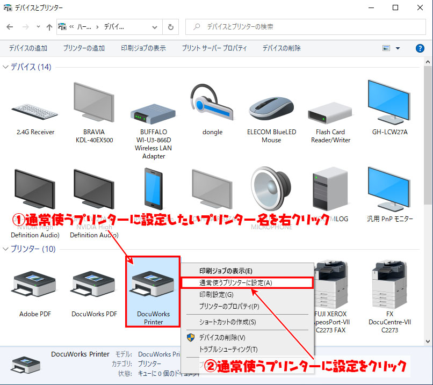The image size is (433, 385).
Task: Choose プリンターのプロパティ(P)
Action: tap(248, 307)
